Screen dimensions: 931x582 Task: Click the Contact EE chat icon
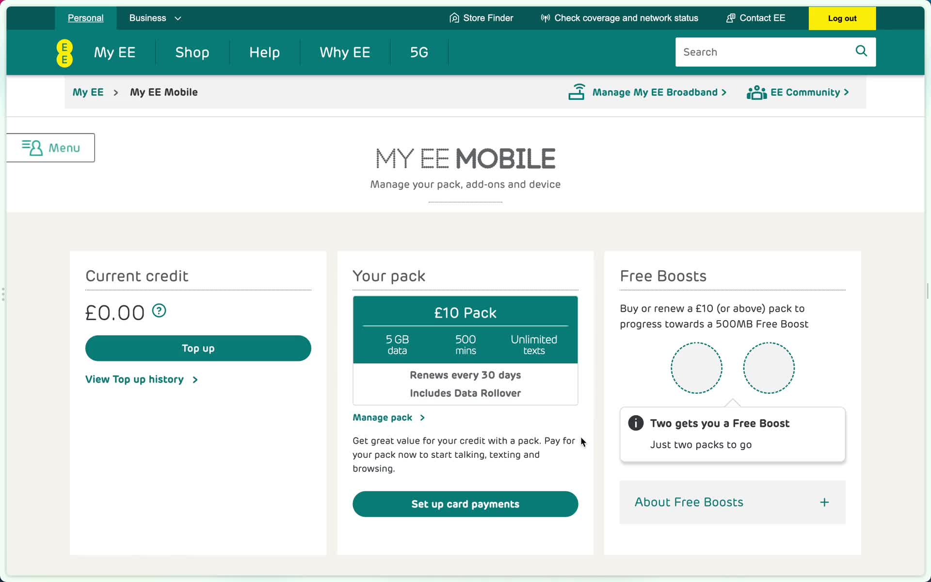coord(731,18)
